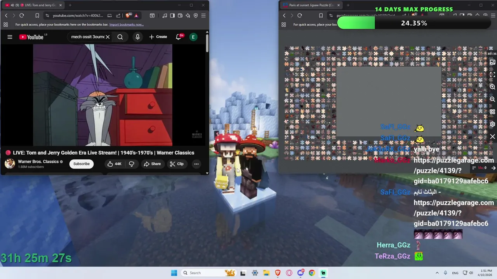The width and height of the screenshot is (497, 279).
Task: Click the Windows taskbar Search box
Action: (x=209, y=273)
